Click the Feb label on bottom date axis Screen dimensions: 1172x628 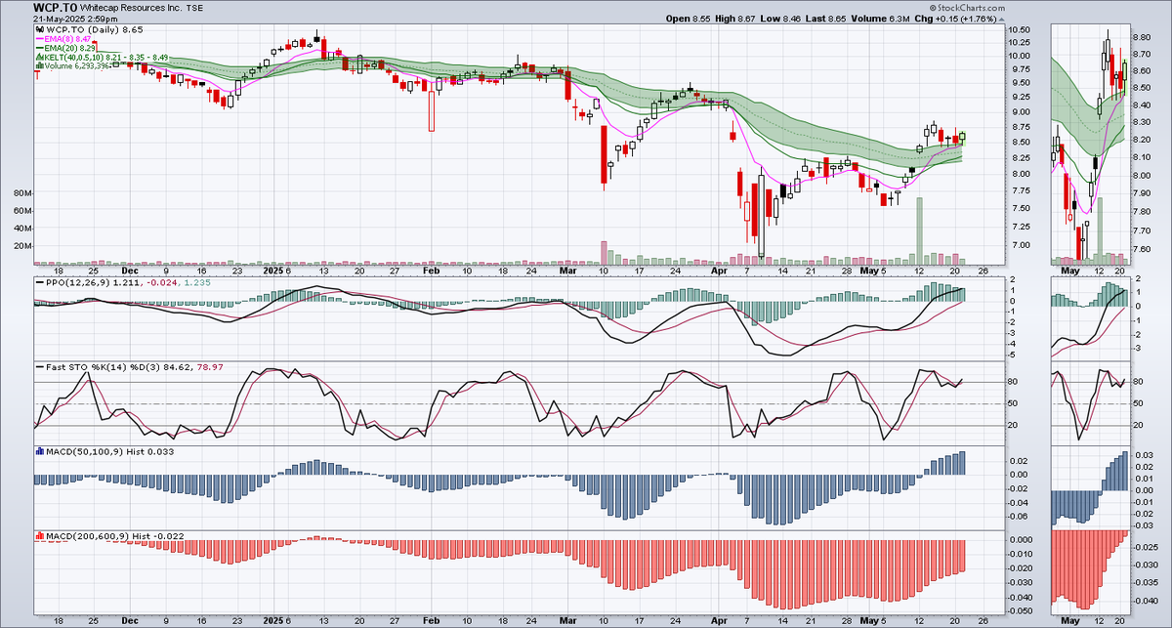[431, 619]
